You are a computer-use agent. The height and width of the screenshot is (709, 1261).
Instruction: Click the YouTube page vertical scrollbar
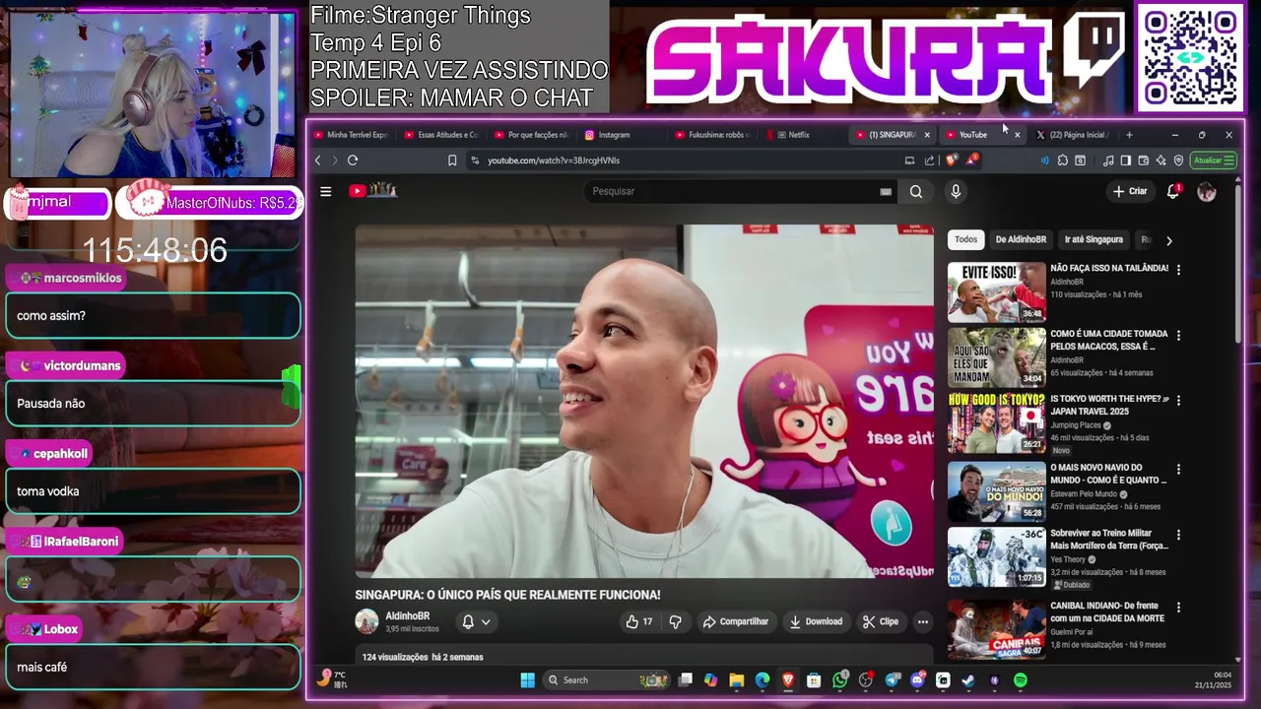(1239, 266)
